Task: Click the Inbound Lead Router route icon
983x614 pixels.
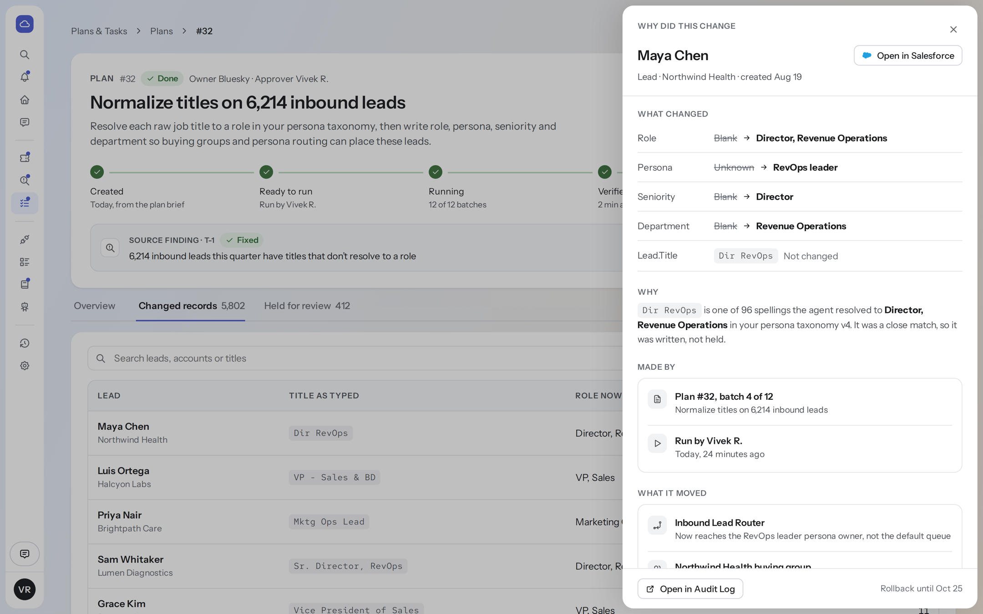Action: [657, 525]
